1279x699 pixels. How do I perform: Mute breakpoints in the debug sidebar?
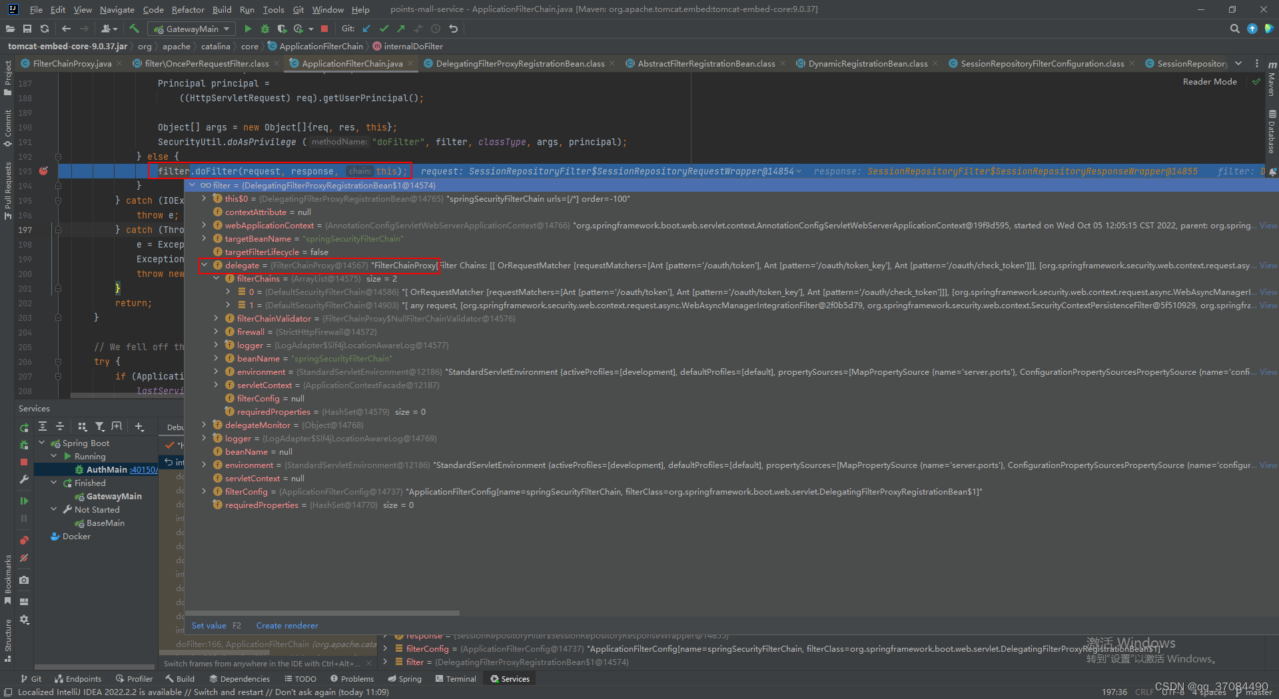24,558
